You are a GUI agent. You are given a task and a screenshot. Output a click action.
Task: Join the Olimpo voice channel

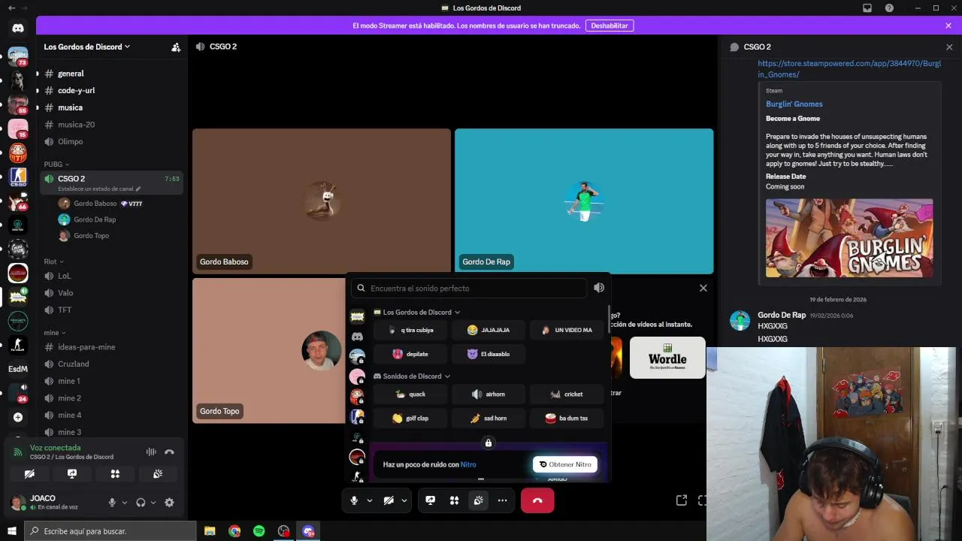[x=111, y=141]
